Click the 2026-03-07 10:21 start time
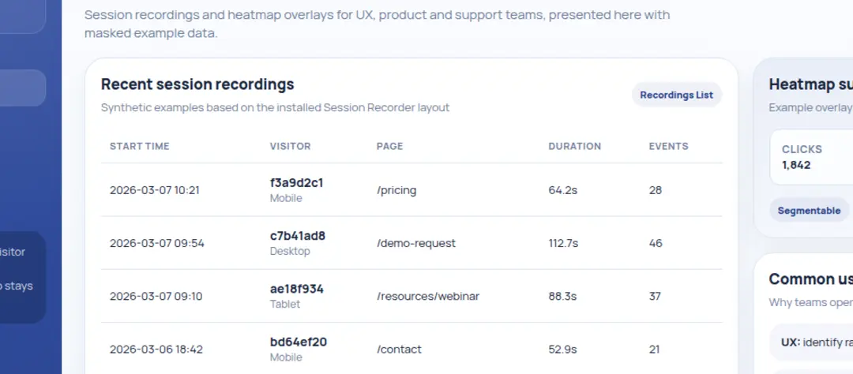This screenshot has width=853, height=374. [155, 190]
